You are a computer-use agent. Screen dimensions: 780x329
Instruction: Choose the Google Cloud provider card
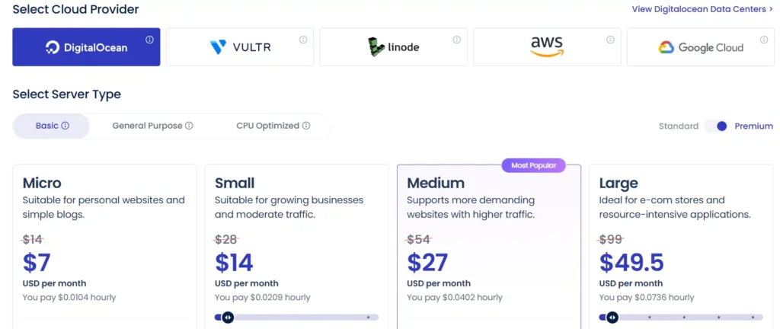(x=701, y=47)
